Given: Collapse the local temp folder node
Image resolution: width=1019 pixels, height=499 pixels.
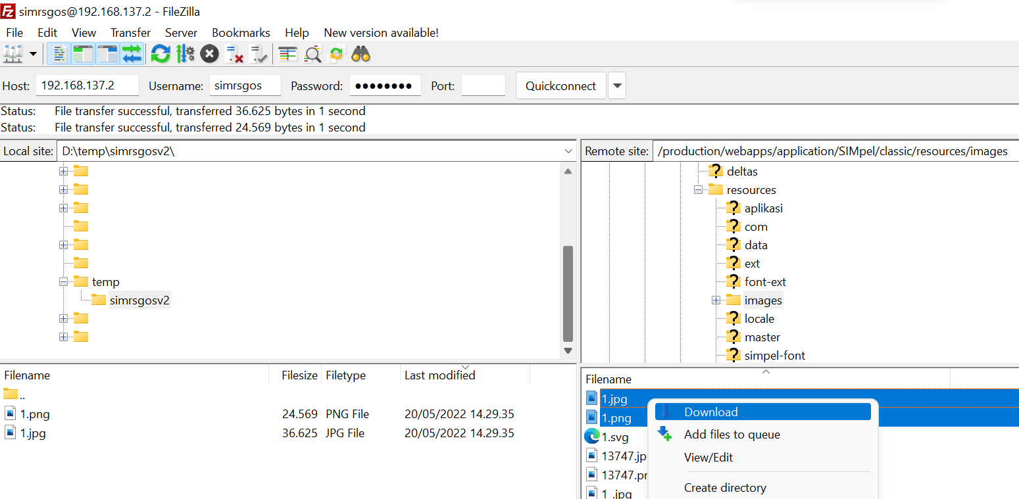Looking at the screenshot, I should coord(64,282).
